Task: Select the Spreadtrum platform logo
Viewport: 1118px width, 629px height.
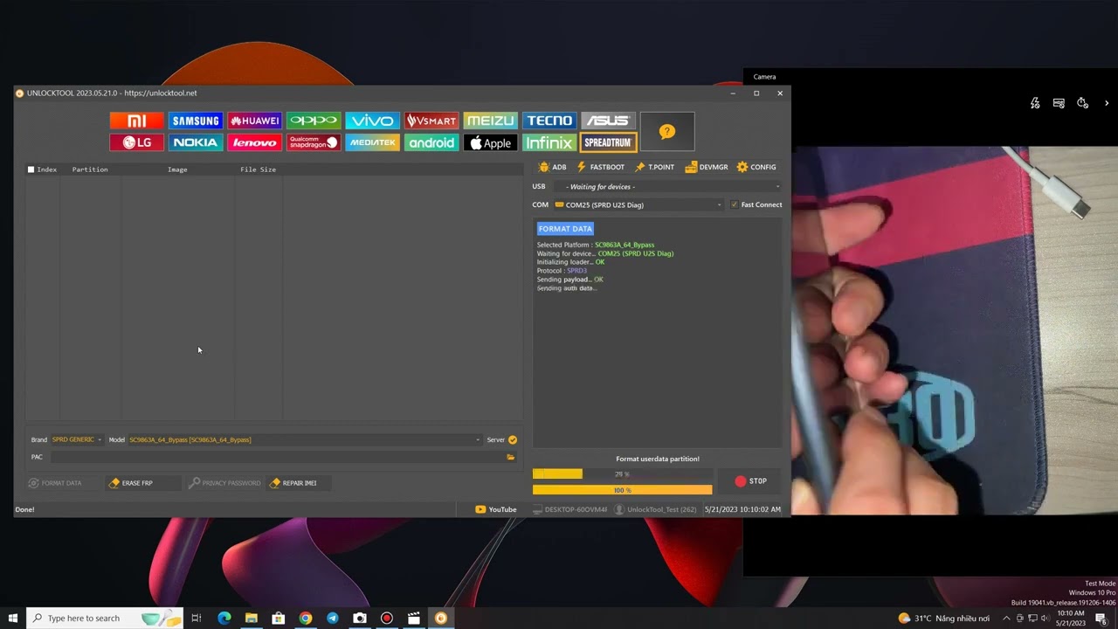Action: coord(608,142)
